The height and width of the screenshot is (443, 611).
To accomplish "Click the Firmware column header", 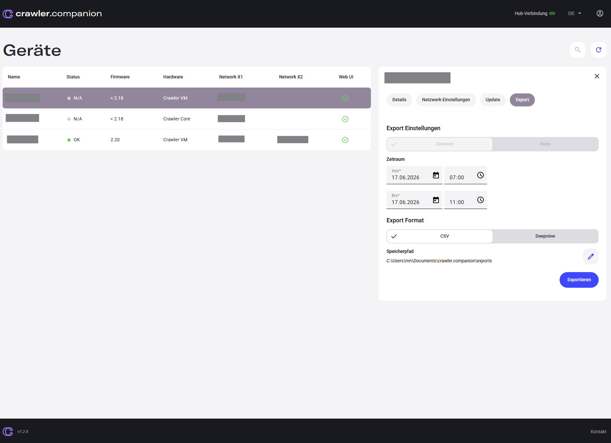I will pyautogui.click(x=120, y=77).
